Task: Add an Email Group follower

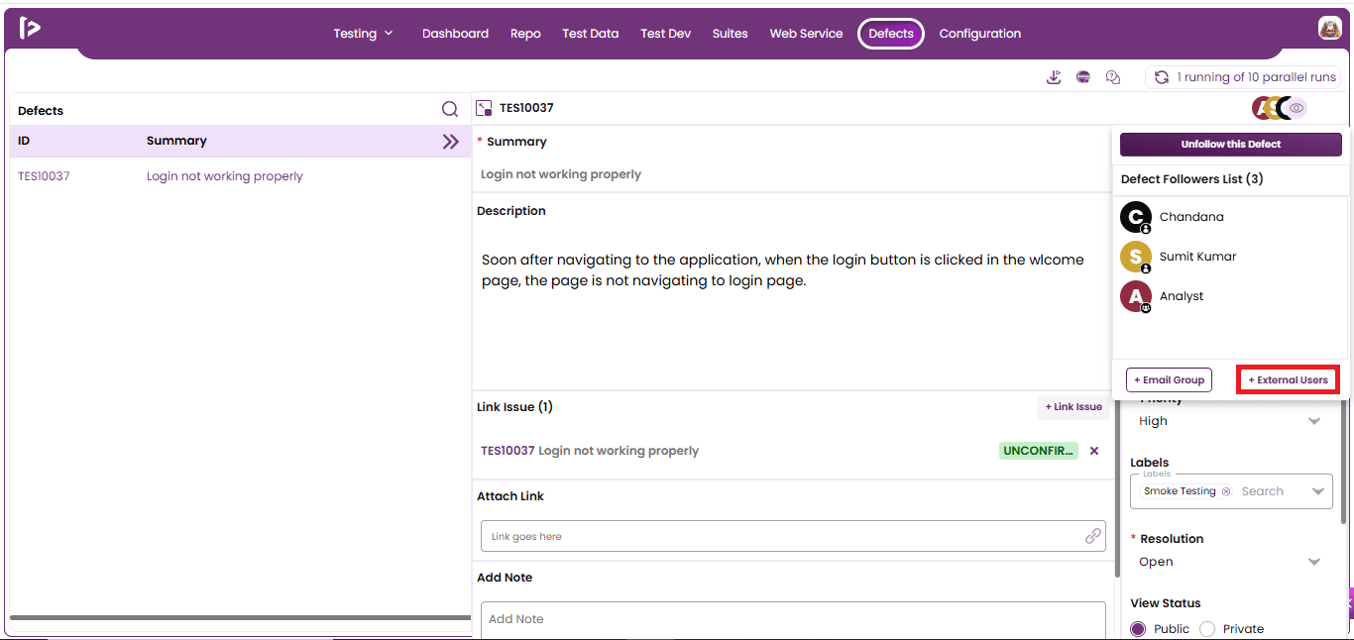Action: click(1169, 379)
